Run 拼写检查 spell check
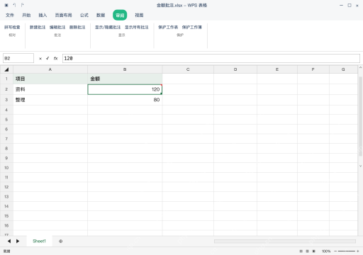 (12, 27)
